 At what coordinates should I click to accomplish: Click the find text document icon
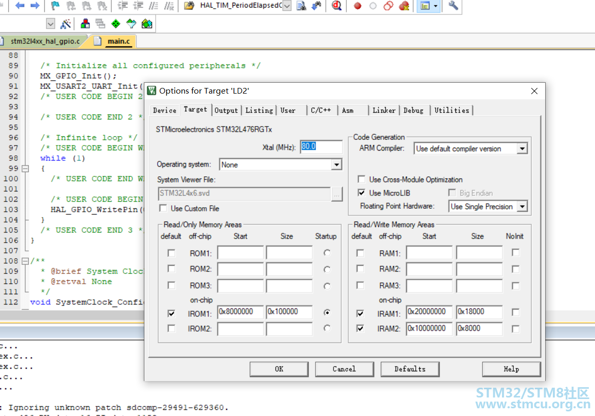(x=301, y=6)
